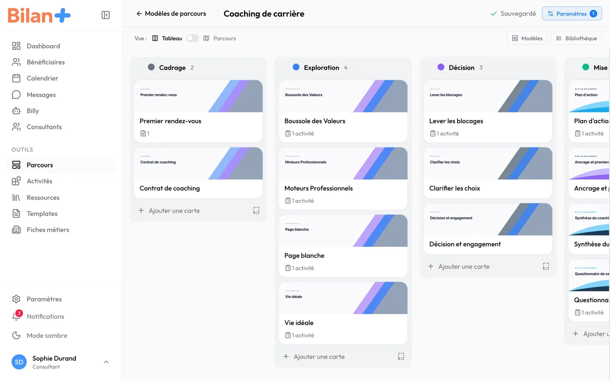Open the Page blanche card
The image size is (610, 381).
[343, 246]
